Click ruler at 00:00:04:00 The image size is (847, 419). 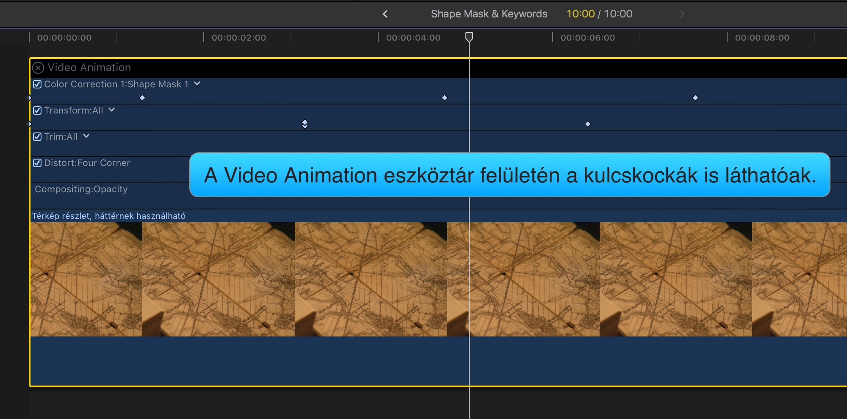413,38
